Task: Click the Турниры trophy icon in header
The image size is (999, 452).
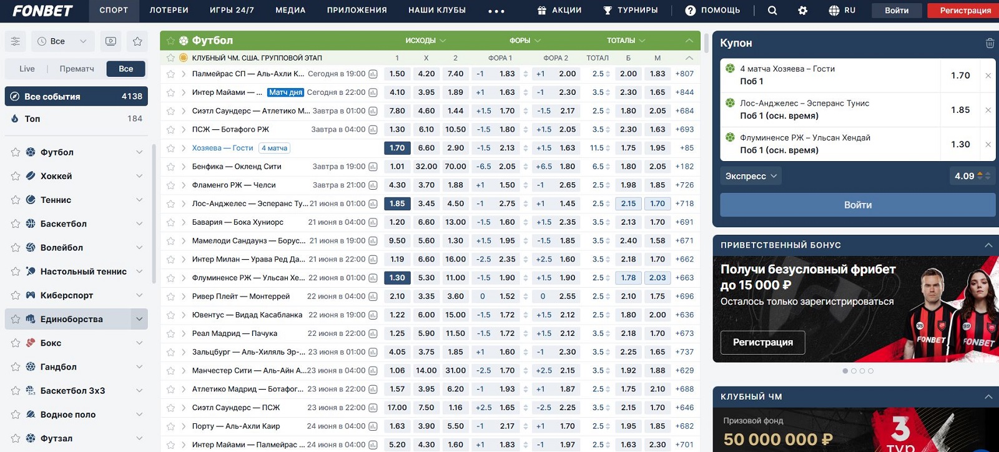Action: [608, 11]
